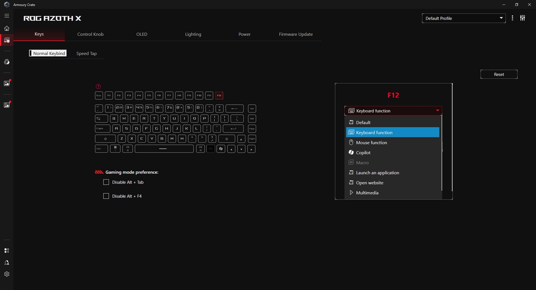
Task: Expand the Default Profile dropdown
Action: click(463, 18)
